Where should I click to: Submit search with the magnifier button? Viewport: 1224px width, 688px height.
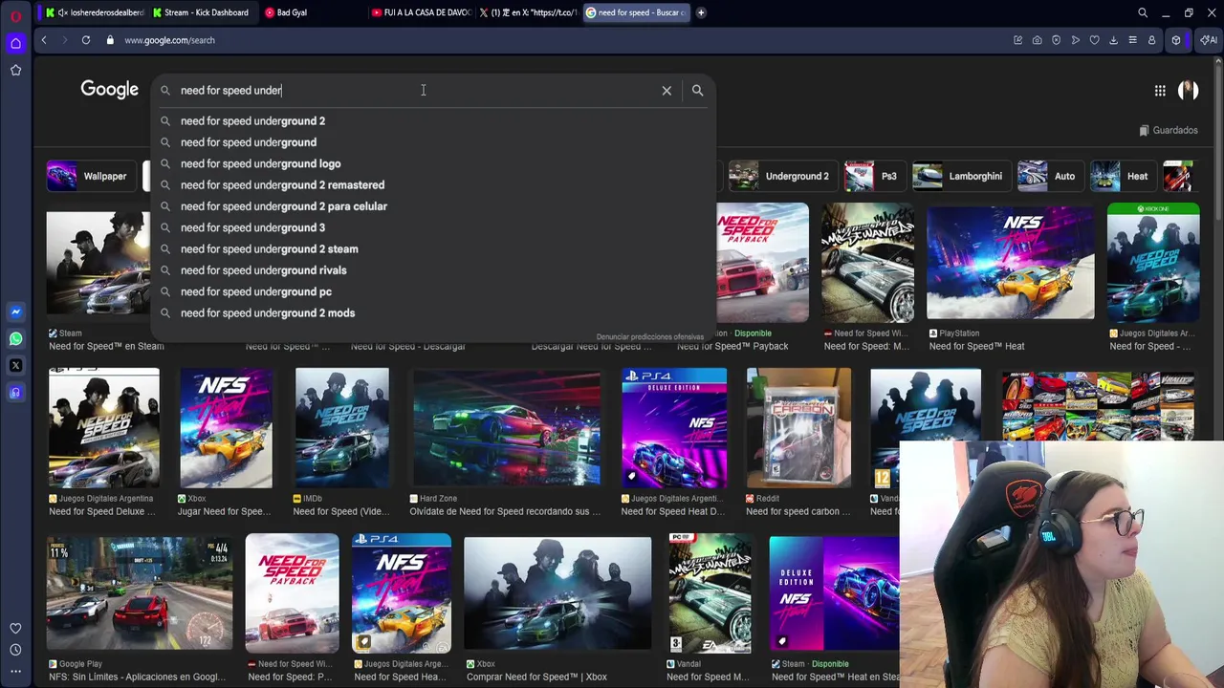click(697, 90)
